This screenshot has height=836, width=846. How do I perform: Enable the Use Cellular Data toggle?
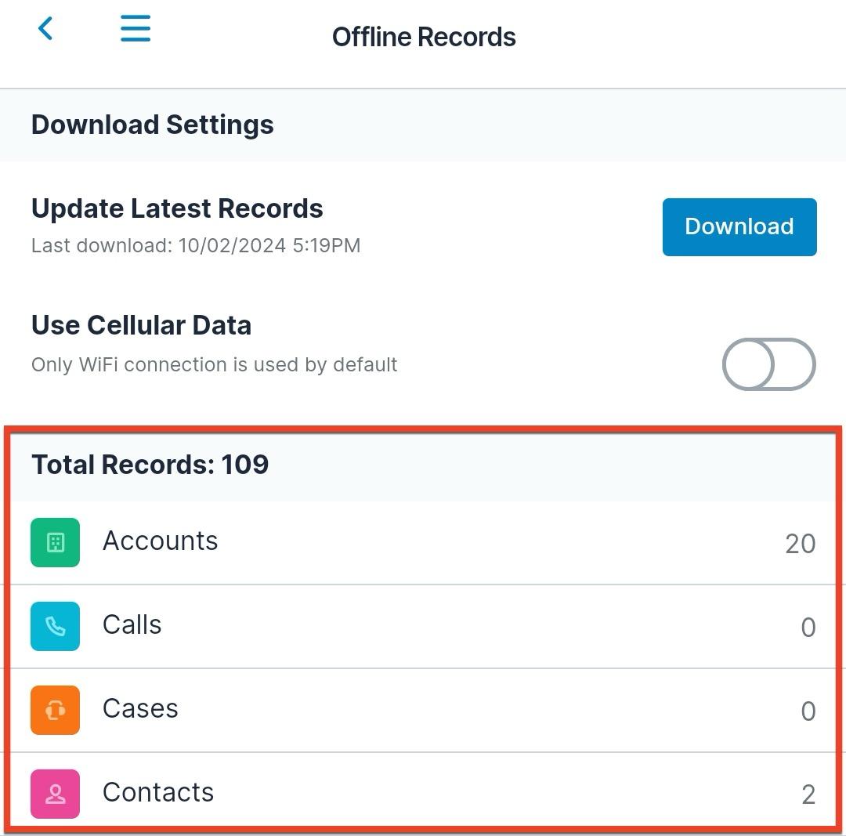(x=768, y=364)
